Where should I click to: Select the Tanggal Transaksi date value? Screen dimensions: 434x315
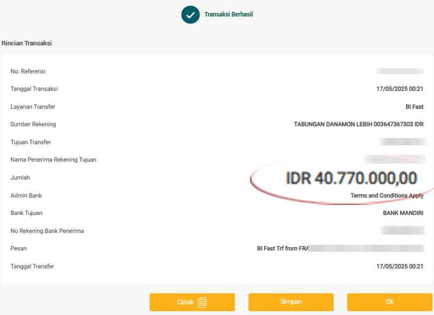coord(400,89)
